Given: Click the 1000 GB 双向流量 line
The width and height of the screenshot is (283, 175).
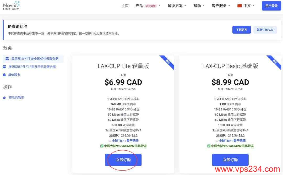Looking at the screenshot, I should (230, 125).
